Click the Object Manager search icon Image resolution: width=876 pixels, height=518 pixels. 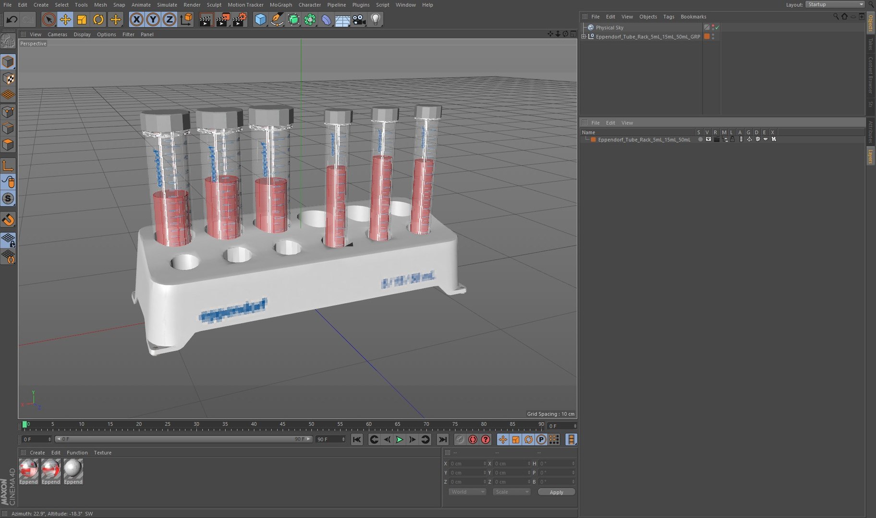[x=836, y=17]
